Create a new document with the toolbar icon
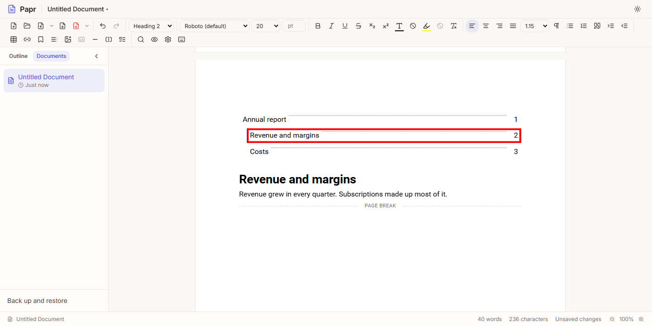 (x=14, y=26)
